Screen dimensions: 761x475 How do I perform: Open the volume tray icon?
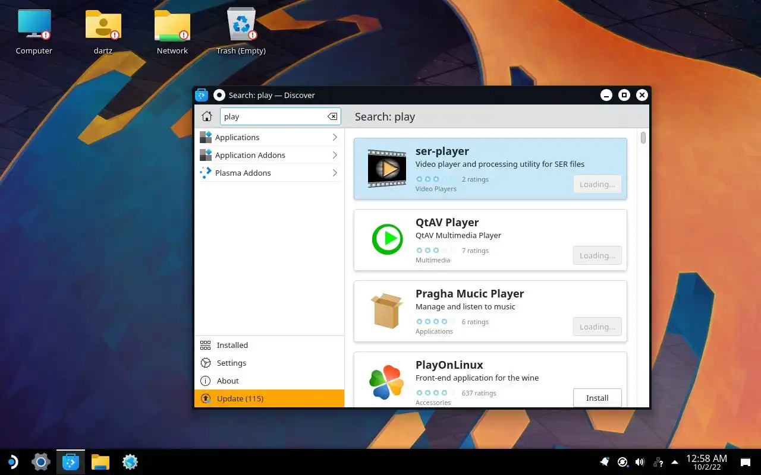[640, 462]
